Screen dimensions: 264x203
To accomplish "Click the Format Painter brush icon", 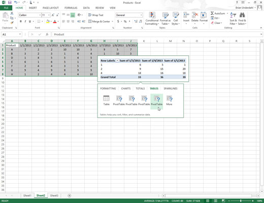I will [12, 22].
